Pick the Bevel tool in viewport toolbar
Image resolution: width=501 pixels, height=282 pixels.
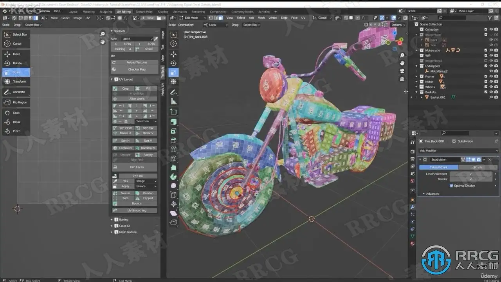pos(174,140)
